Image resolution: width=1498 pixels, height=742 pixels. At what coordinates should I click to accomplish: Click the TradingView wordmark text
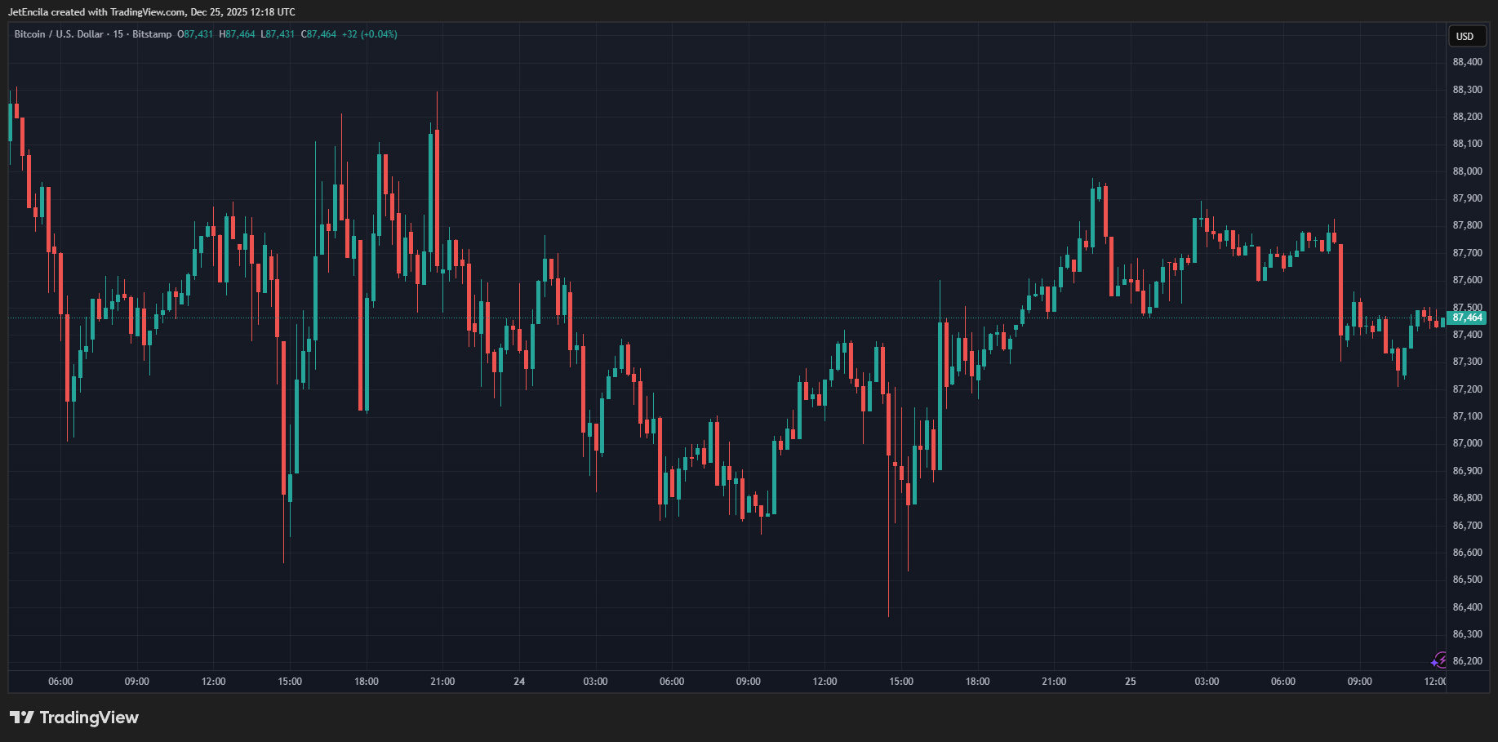pos(89,718)
